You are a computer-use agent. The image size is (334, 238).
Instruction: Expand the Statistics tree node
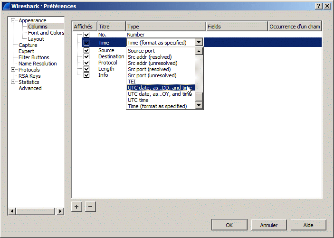click(13, 82)
